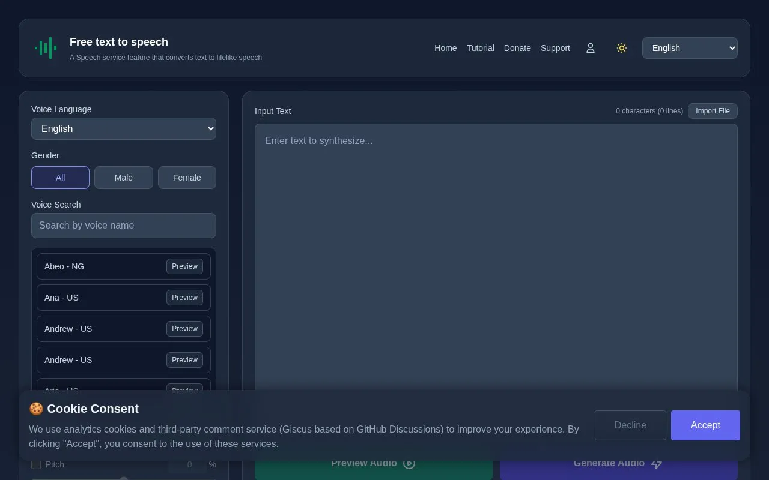Click the Pitch percentage value field
Image resolution: width=769 pixels, height=480 pixels.
(x=187, y=464)
